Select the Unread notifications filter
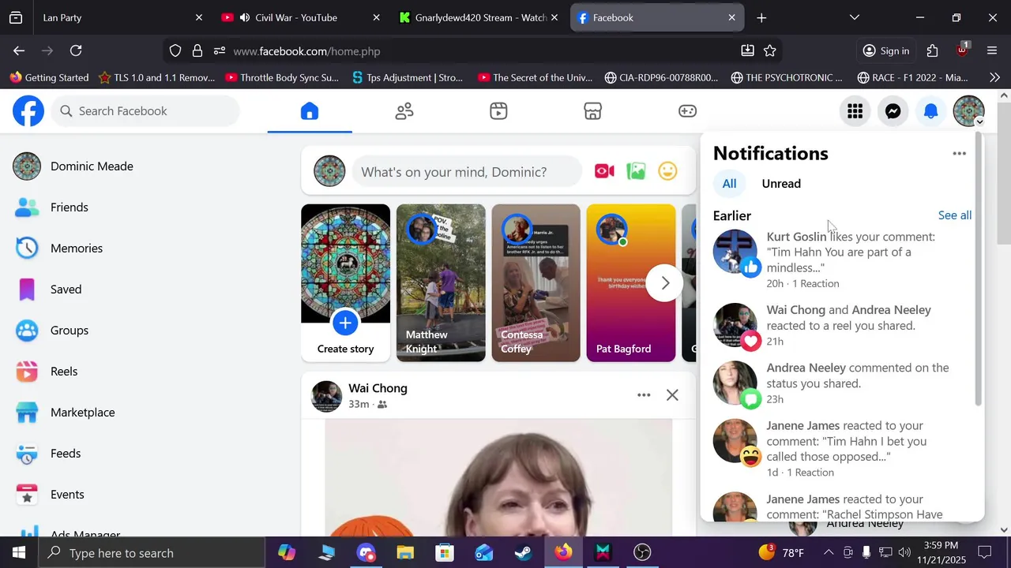The image size is (1011, 568). point(781,184)
